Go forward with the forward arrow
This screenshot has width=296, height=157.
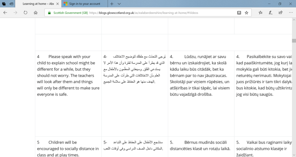click(x=15, y=13)
